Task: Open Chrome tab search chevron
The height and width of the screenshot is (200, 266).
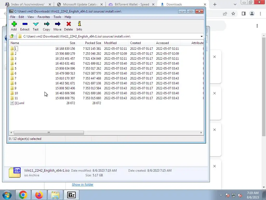Action: [235, 4]
